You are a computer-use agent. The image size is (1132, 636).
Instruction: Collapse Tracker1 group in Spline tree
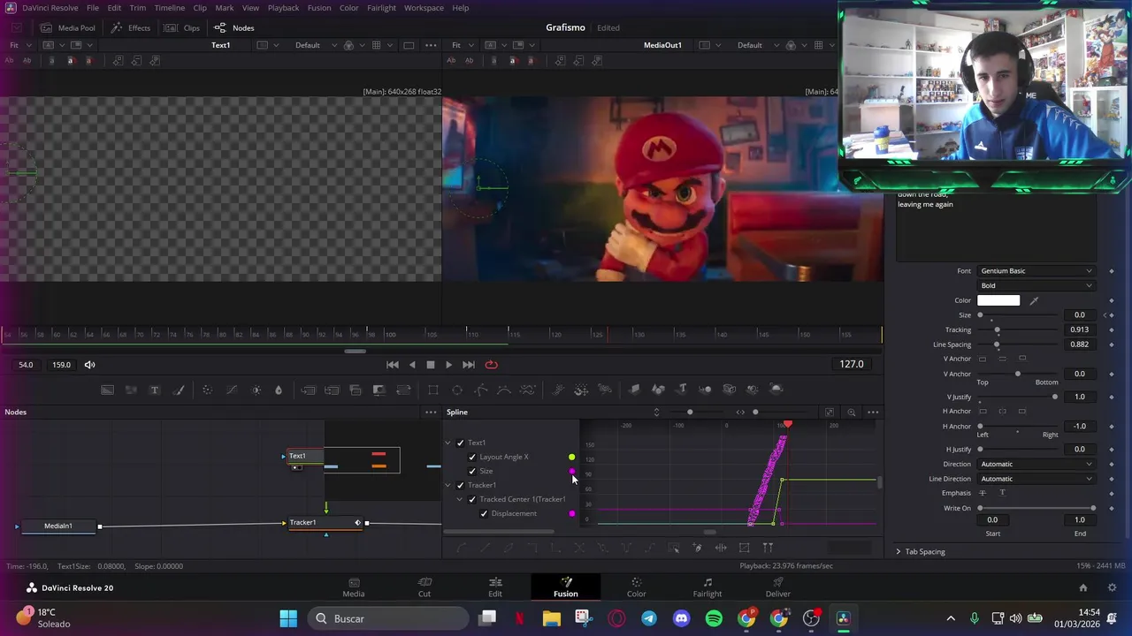pyautogui.click(x=447, y=486)
